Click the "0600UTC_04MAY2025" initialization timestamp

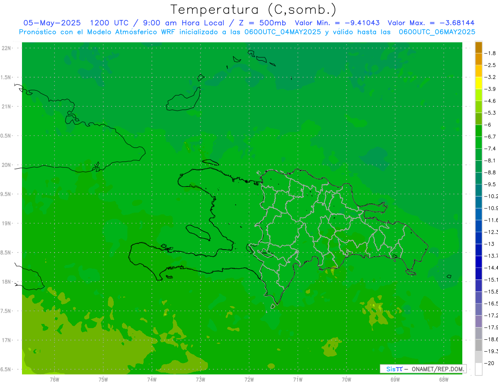pyautogui.click(x=282, y=32)
